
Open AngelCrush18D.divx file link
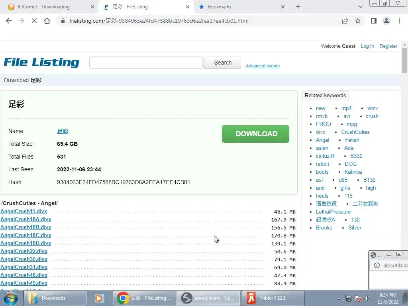coord(26,243)
